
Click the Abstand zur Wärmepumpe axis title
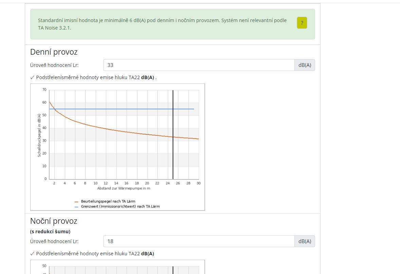[x=124, y=188]
